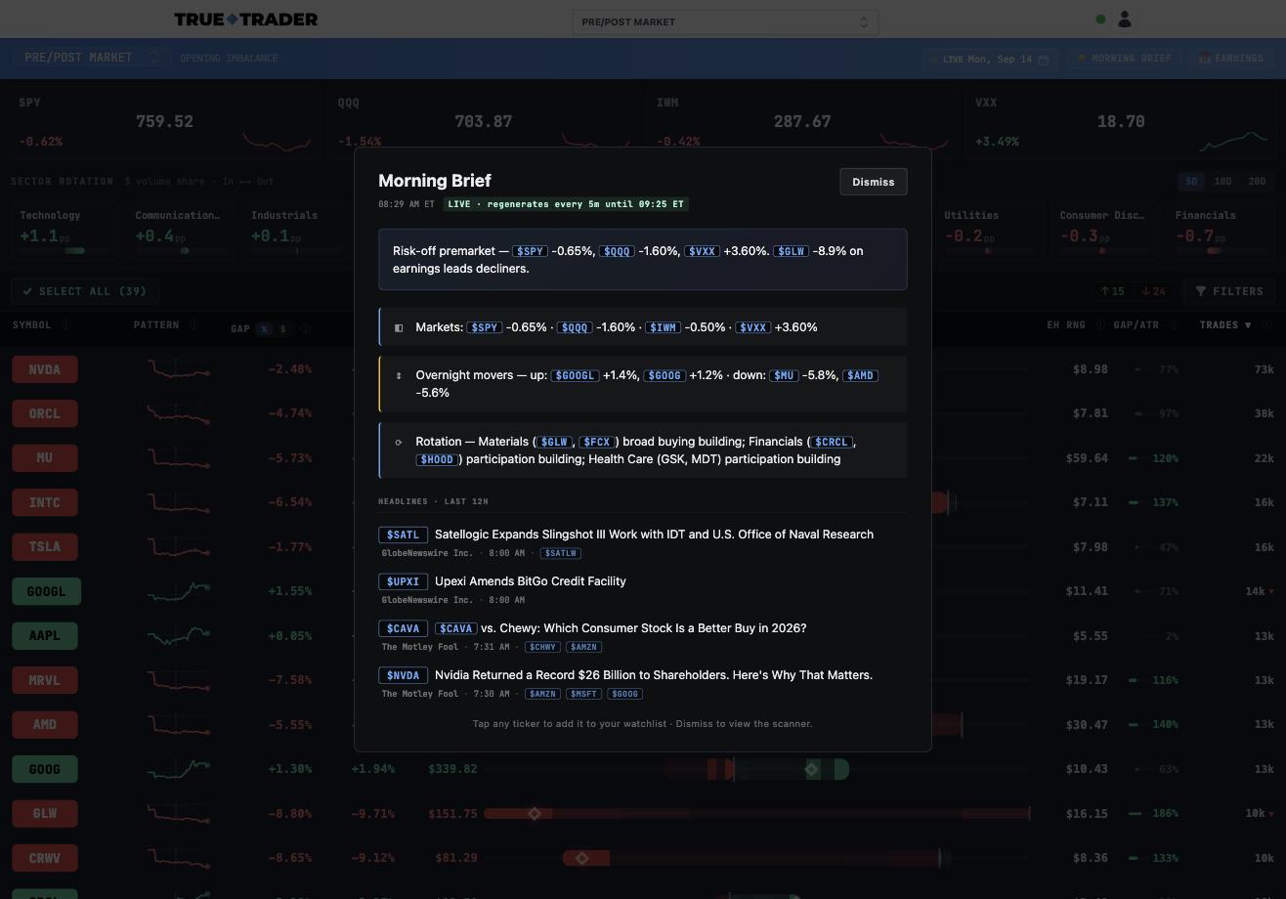Toggle the up 15 gainers filter
Viewport: 1286px width, 899px height.
pos(1112,291)
